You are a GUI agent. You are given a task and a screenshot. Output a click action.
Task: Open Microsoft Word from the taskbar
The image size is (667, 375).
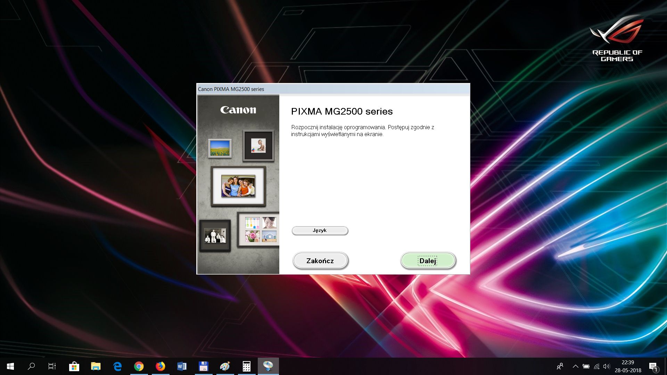click(182, 366)
